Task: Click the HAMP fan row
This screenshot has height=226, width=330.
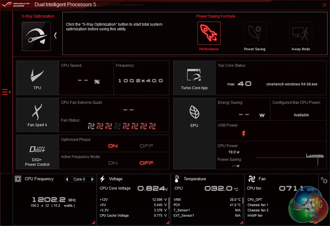Action: tap(281, 215)
